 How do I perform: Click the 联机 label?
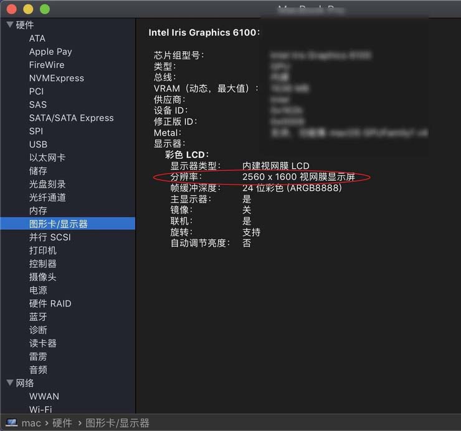point(181,221)
